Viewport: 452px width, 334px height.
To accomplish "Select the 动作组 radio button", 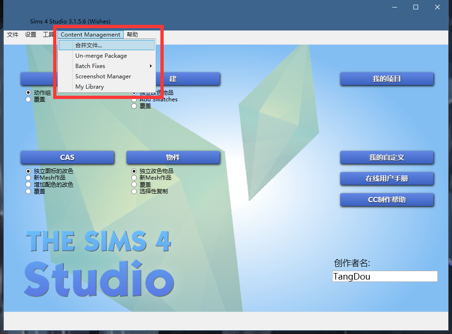I will (x=28, y=92).
